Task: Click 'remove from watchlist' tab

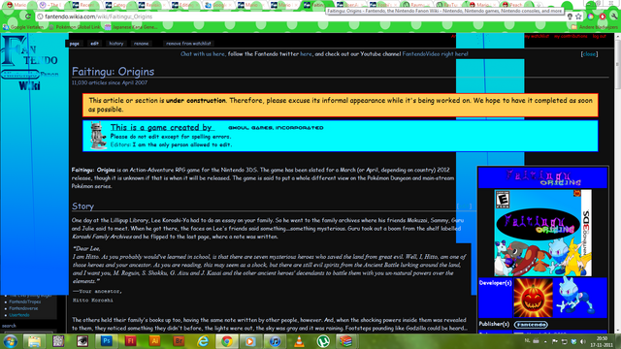Action: (188, 44)
